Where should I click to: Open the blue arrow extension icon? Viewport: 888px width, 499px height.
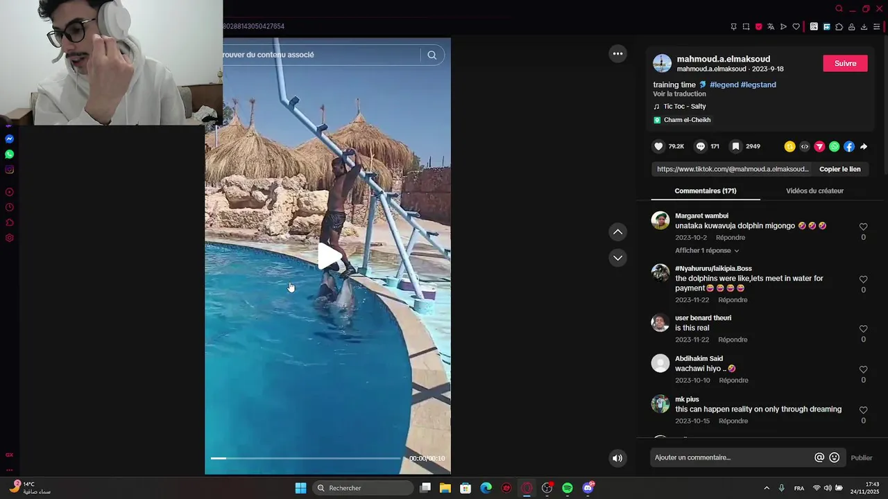[x=826, y=27]
